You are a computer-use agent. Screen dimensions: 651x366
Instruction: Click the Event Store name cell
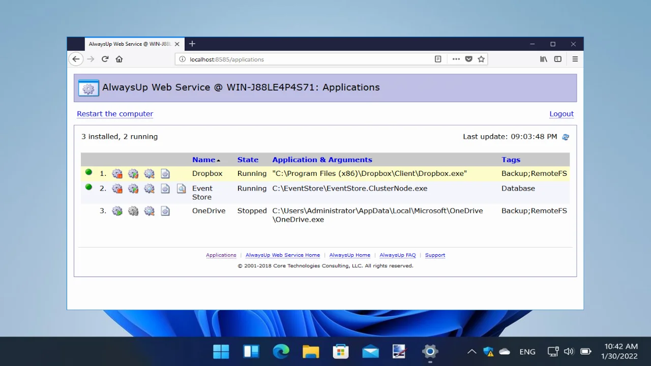pos(202,193)
